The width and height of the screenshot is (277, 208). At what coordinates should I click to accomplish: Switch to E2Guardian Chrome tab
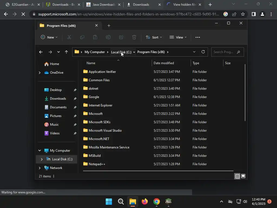pos(22,5)
